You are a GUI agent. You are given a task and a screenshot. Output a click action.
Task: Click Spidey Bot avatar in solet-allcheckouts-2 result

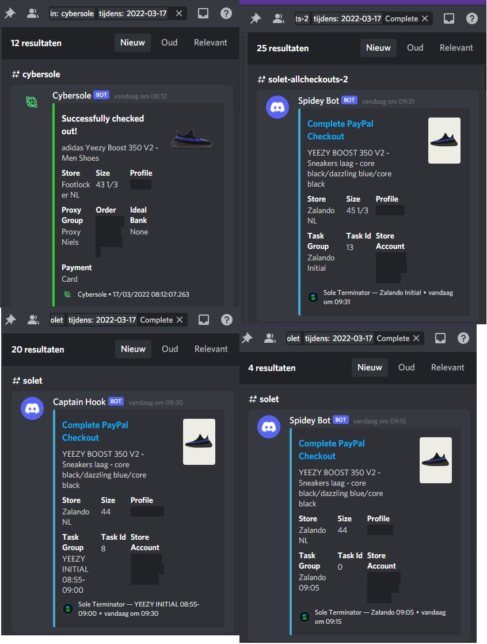277,107
